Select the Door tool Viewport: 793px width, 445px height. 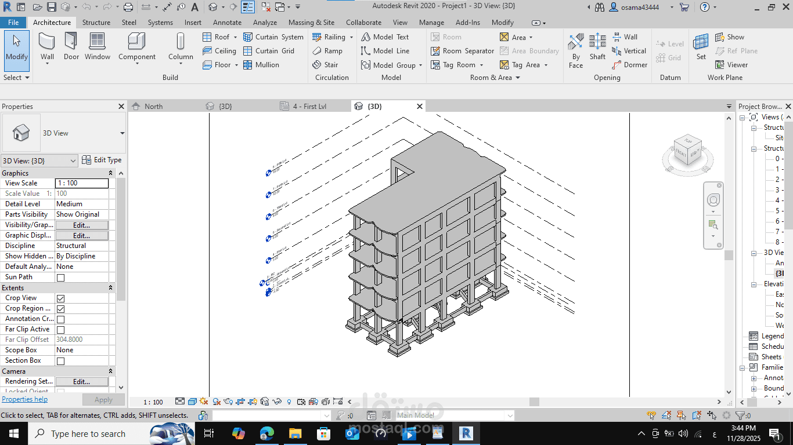coord(71,46)
